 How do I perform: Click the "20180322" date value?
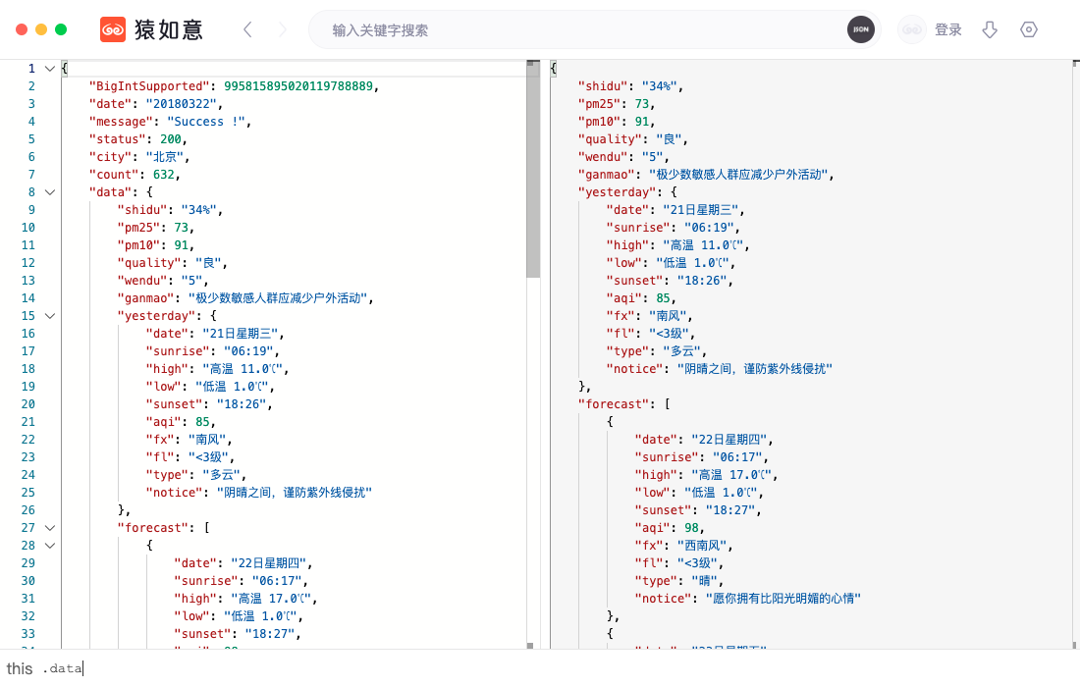182,104
